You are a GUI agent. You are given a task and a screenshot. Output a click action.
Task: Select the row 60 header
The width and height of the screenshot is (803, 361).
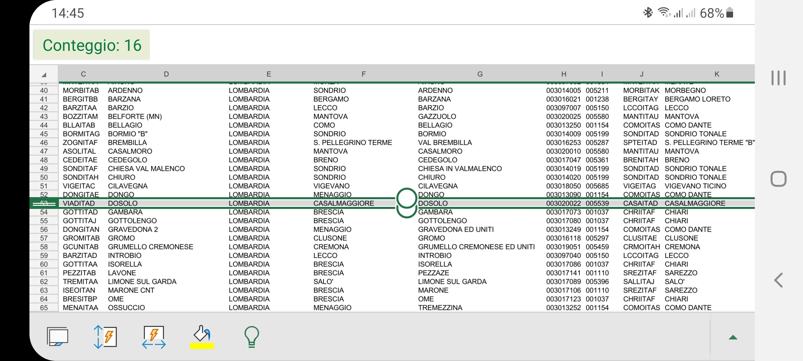click(44, 264)
